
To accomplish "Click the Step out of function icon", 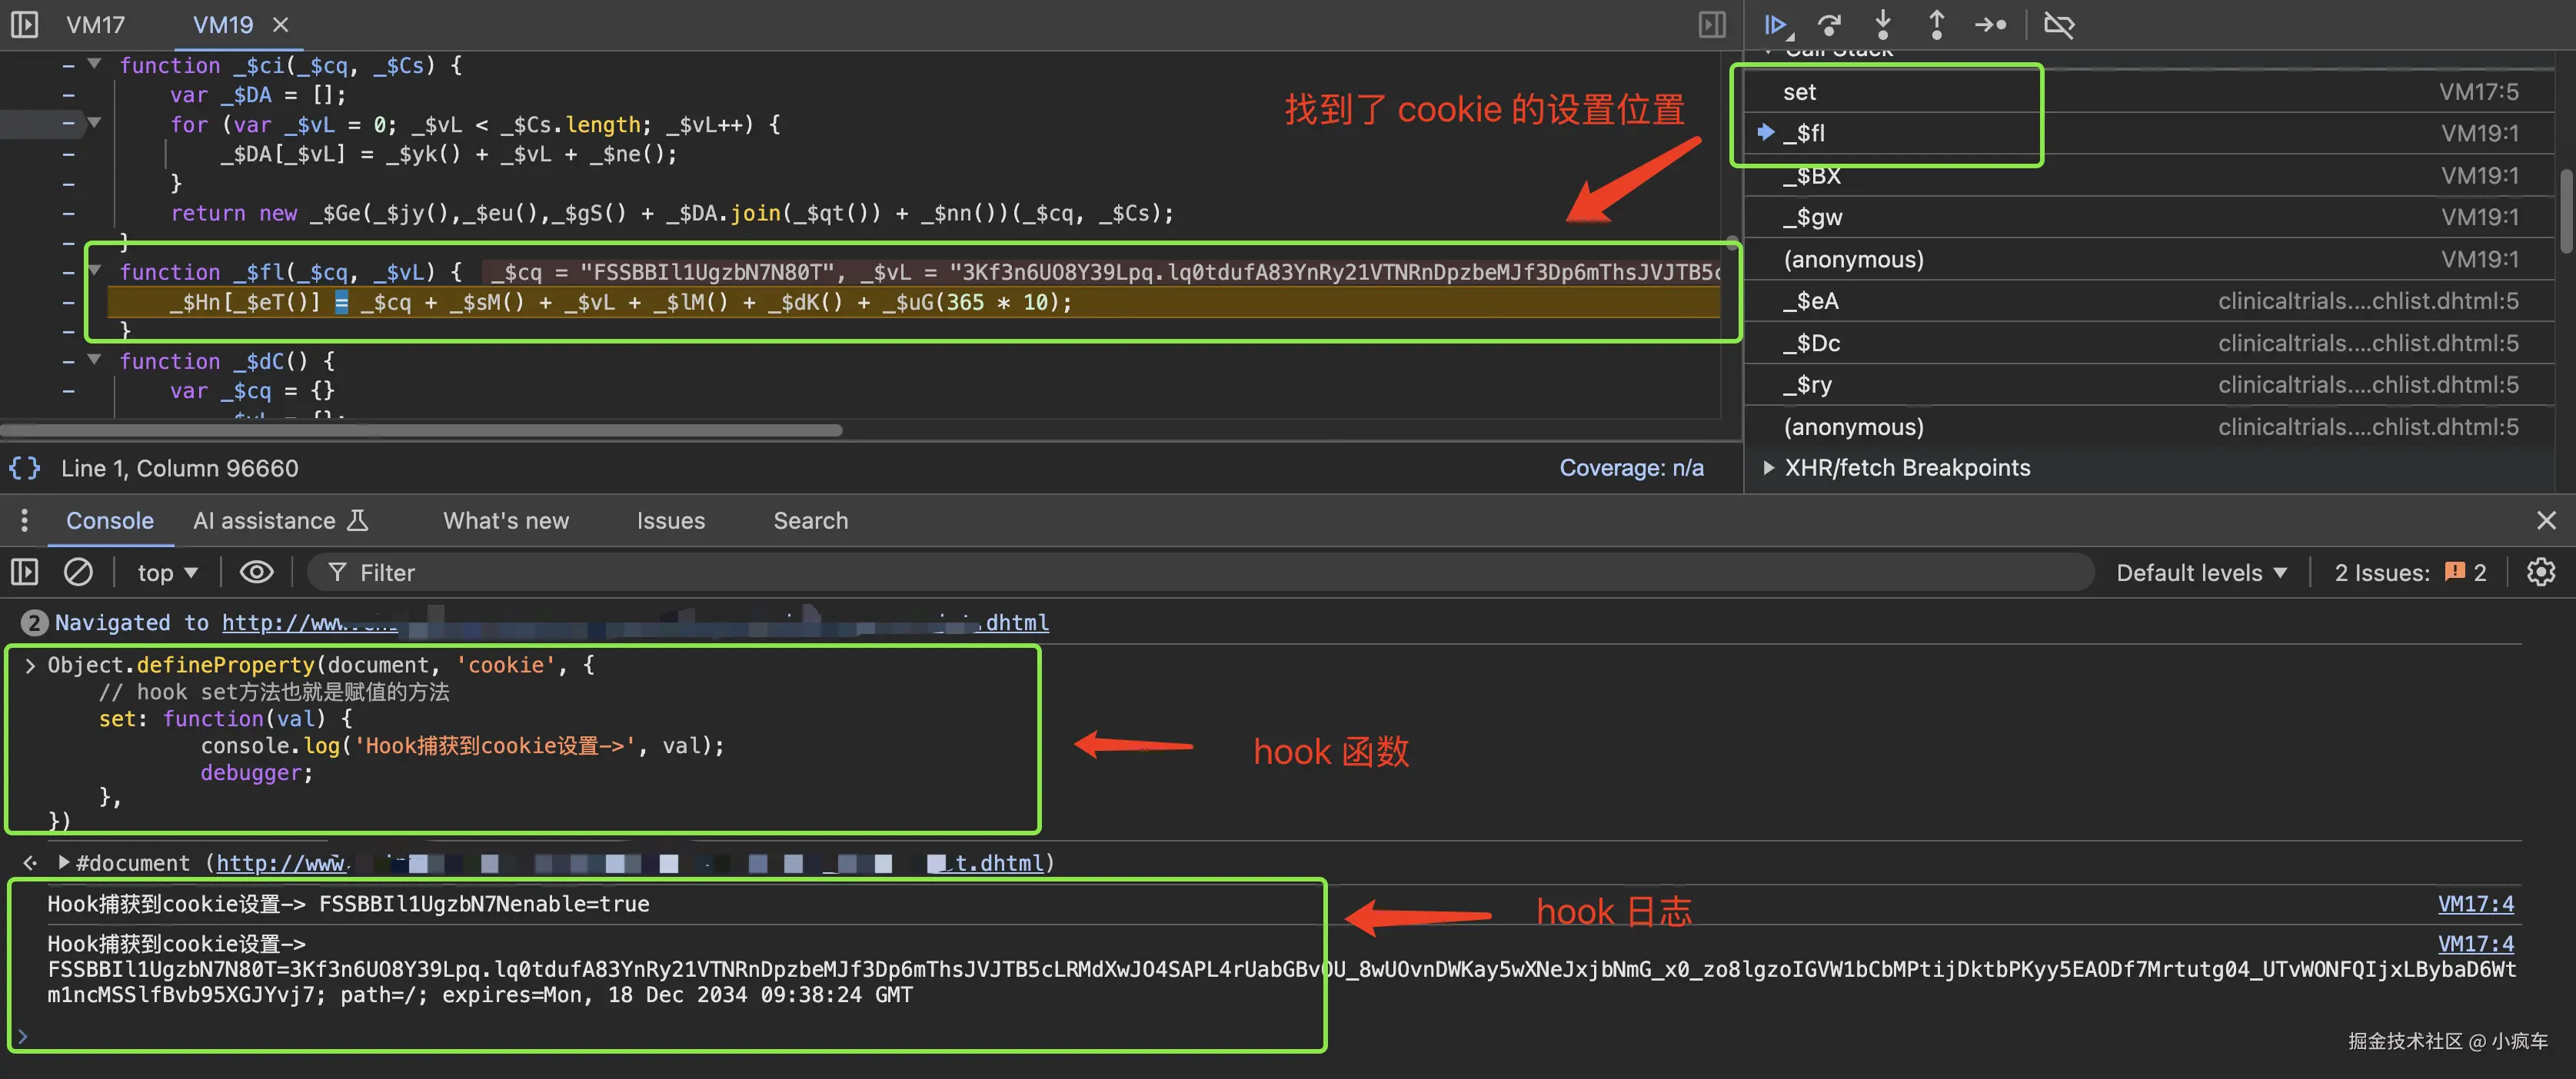I will (x=1936, y=24).
